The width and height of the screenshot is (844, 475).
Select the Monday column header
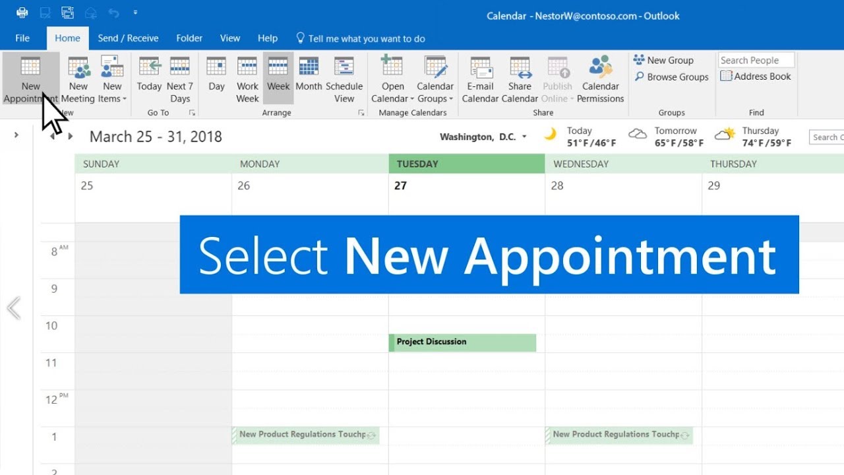click(310, 164)
